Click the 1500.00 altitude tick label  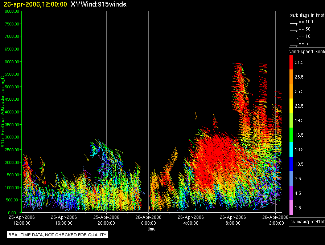coord(12,175)
